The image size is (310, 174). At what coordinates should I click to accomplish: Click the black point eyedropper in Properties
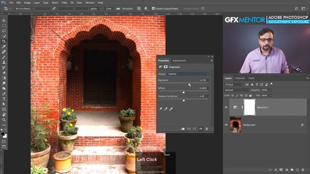click(x=161, y=109)
